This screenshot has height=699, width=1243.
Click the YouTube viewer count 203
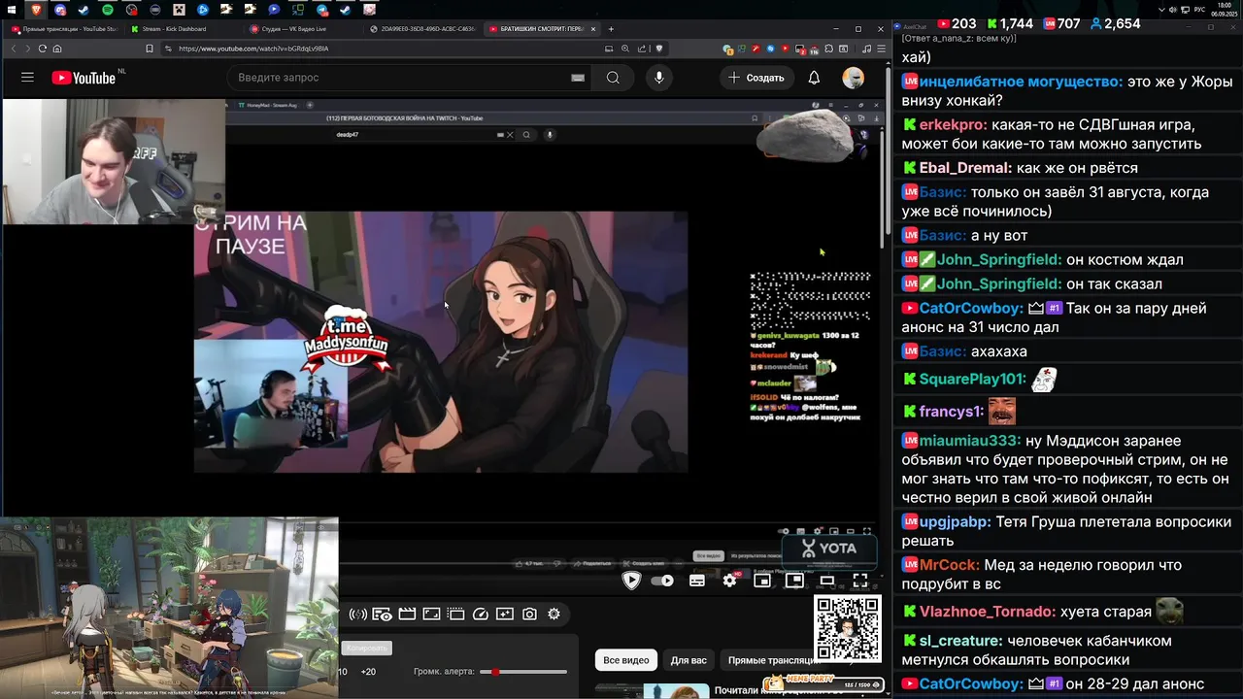tap(963, 23)
